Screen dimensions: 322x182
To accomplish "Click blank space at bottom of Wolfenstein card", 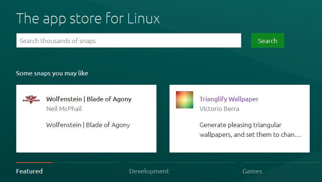I will (86, 144).
